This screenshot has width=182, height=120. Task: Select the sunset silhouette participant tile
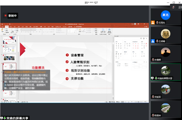click(166, 54)
